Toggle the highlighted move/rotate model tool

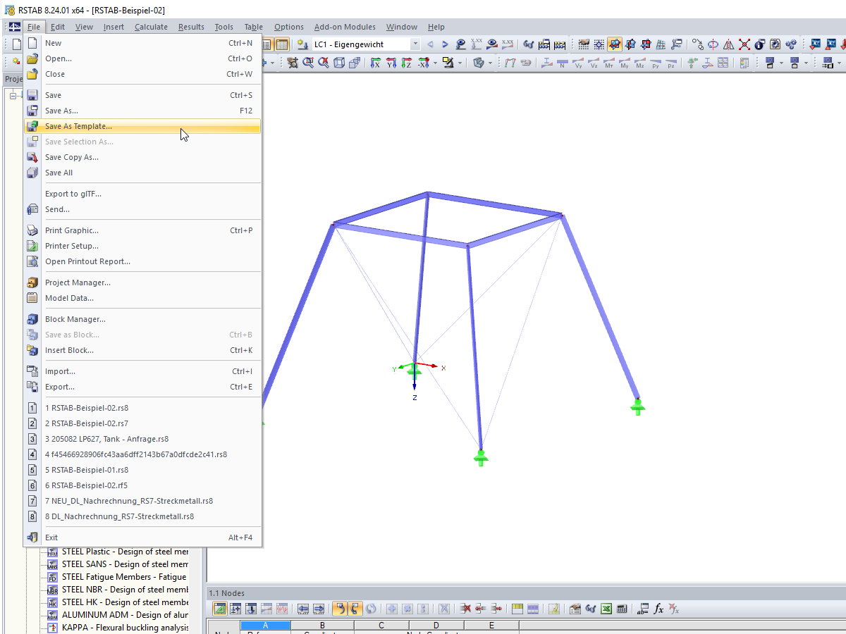[615, 44]
